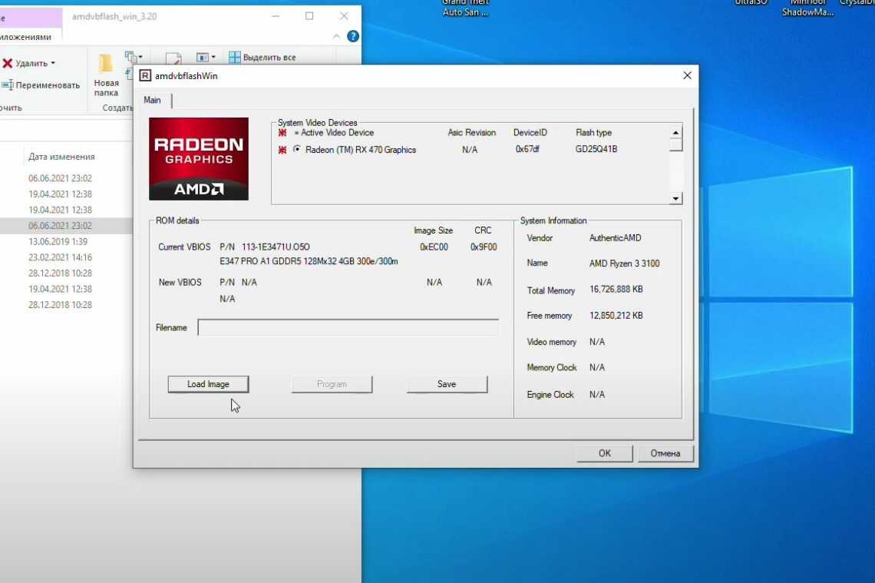Click Переименовать in Explorer ribbon
Screen dimensions: 875x583
point(41,85)
